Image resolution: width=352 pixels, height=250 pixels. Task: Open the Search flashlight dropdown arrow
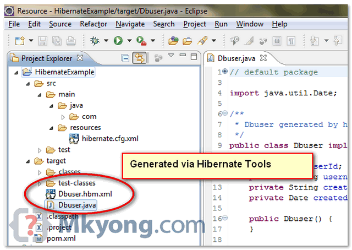tap(214, 41)
